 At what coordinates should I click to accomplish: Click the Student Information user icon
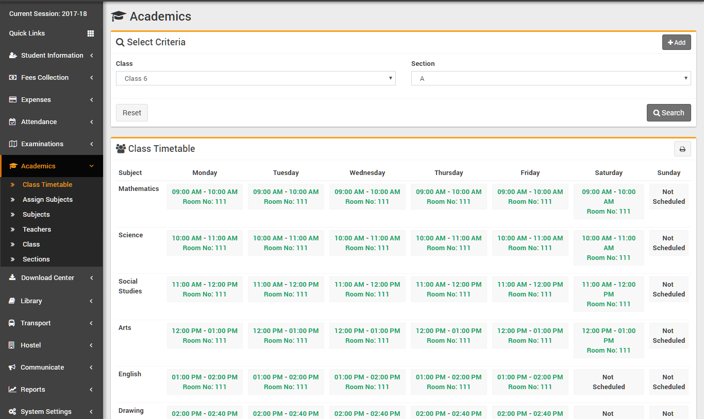click(13, 56)
